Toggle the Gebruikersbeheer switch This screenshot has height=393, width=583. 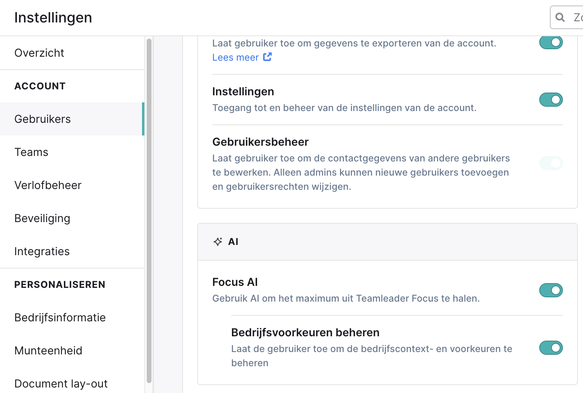pyautogui.click(x=551, y=163)
